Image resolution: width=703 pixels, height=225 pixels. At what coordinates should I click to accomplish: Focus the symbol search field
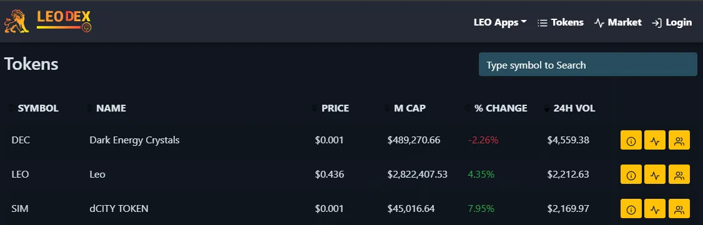coord(587,64)
